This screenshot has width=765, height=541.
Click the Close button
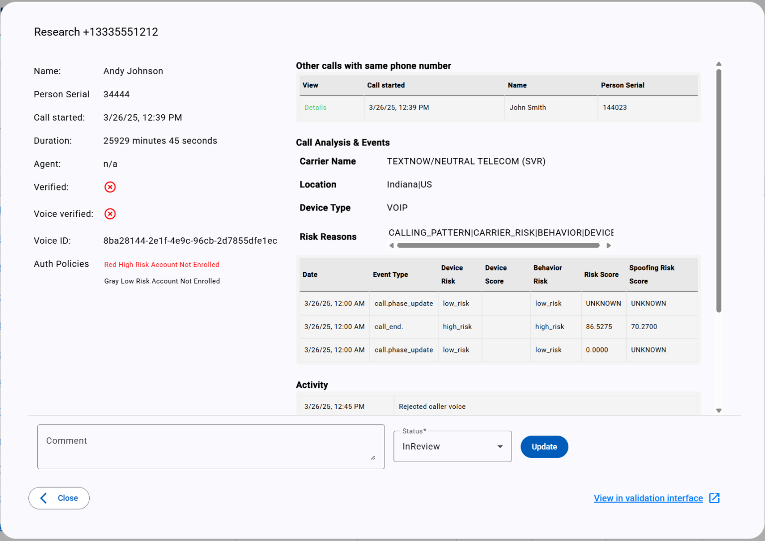(59, 498)
